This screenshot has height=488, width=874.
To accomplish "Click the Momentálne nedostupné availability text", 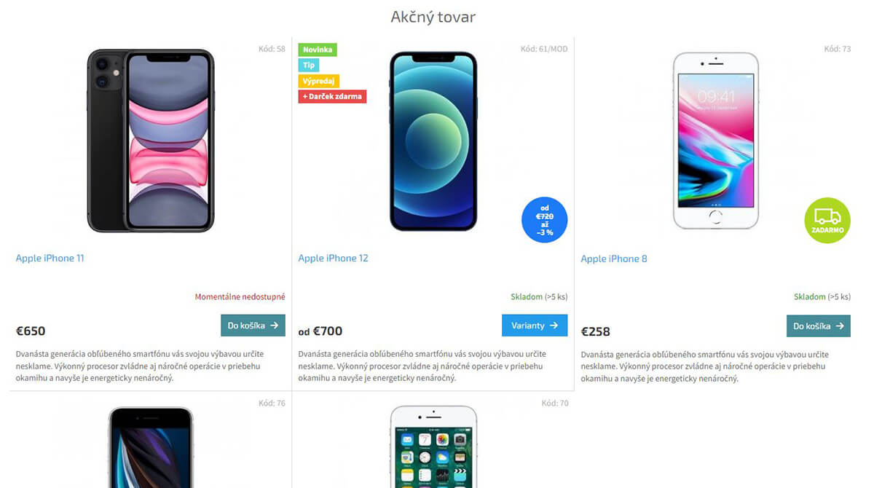I will [240, 296].
